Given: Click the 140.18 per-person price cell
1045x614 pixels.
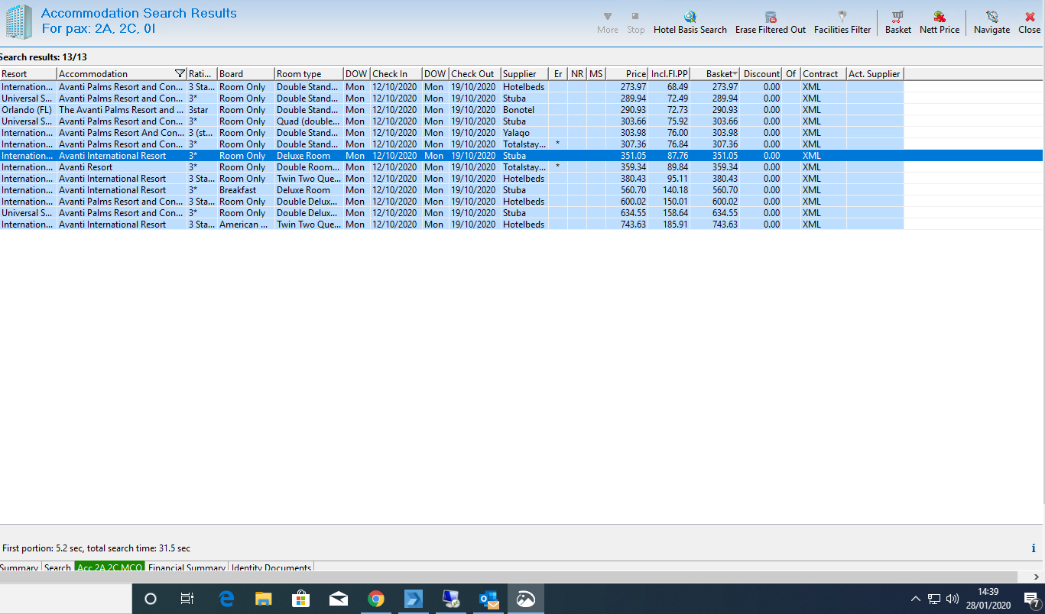Looking at the screenshot, I should 669,190.
